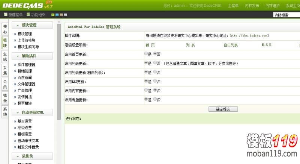Click the sidebar scrollbar up arrow
Viewport: 300px width, 164px height.
coord(59,22)
